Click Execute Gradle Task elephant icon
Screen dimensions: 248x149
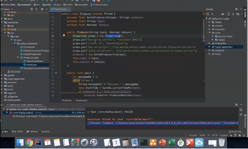coord(223,14)
